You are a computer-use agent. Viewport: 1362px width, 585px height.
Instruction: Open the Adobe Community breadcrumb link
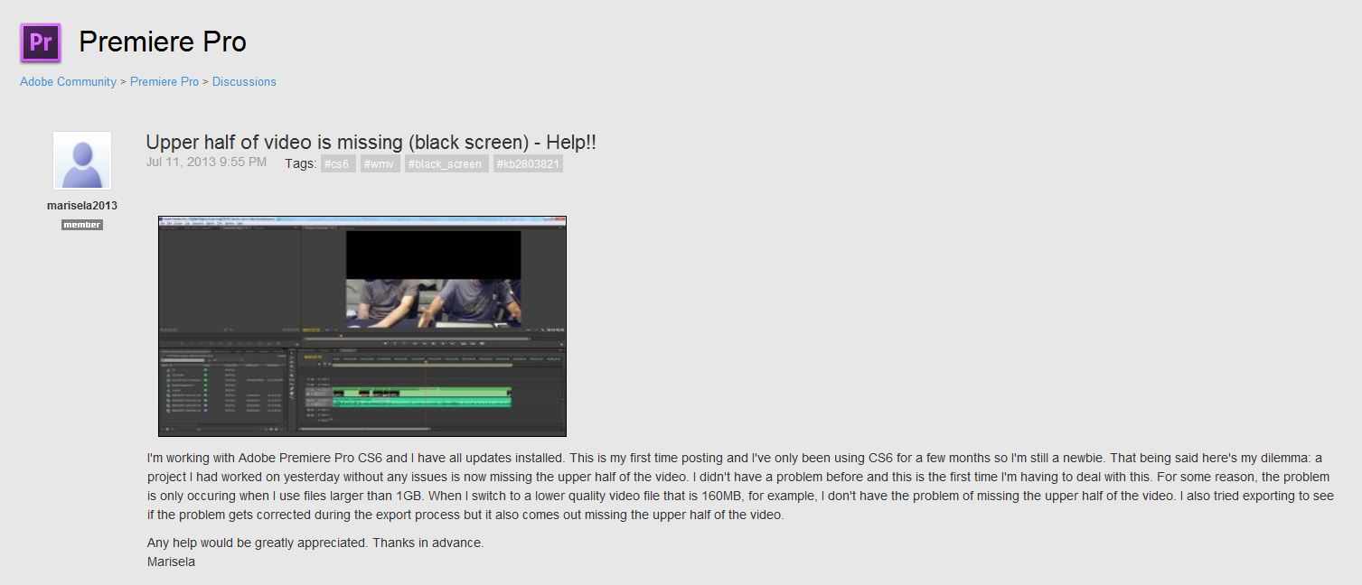click(x=68, y=81)
